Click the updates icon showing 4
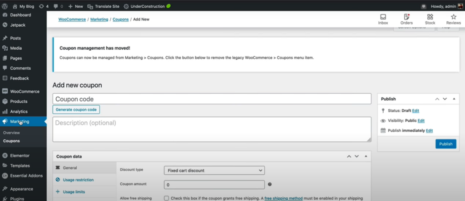Viewport: 465px width, 201px height. point(41,6)
